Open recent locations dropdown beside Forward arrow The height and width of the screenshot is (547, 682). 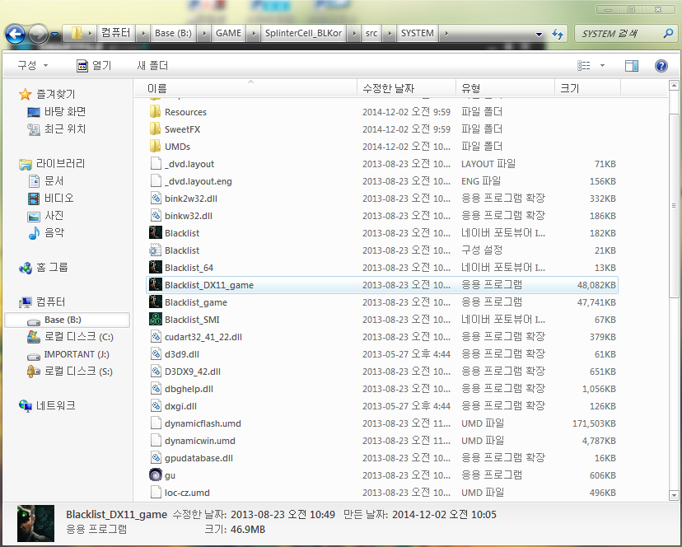pos(55,34)
